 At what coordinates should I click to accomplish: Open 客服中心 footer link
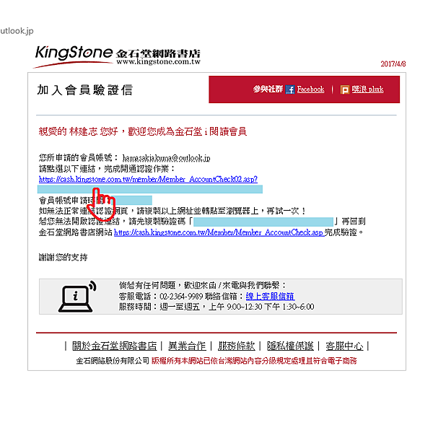(344, 346)
